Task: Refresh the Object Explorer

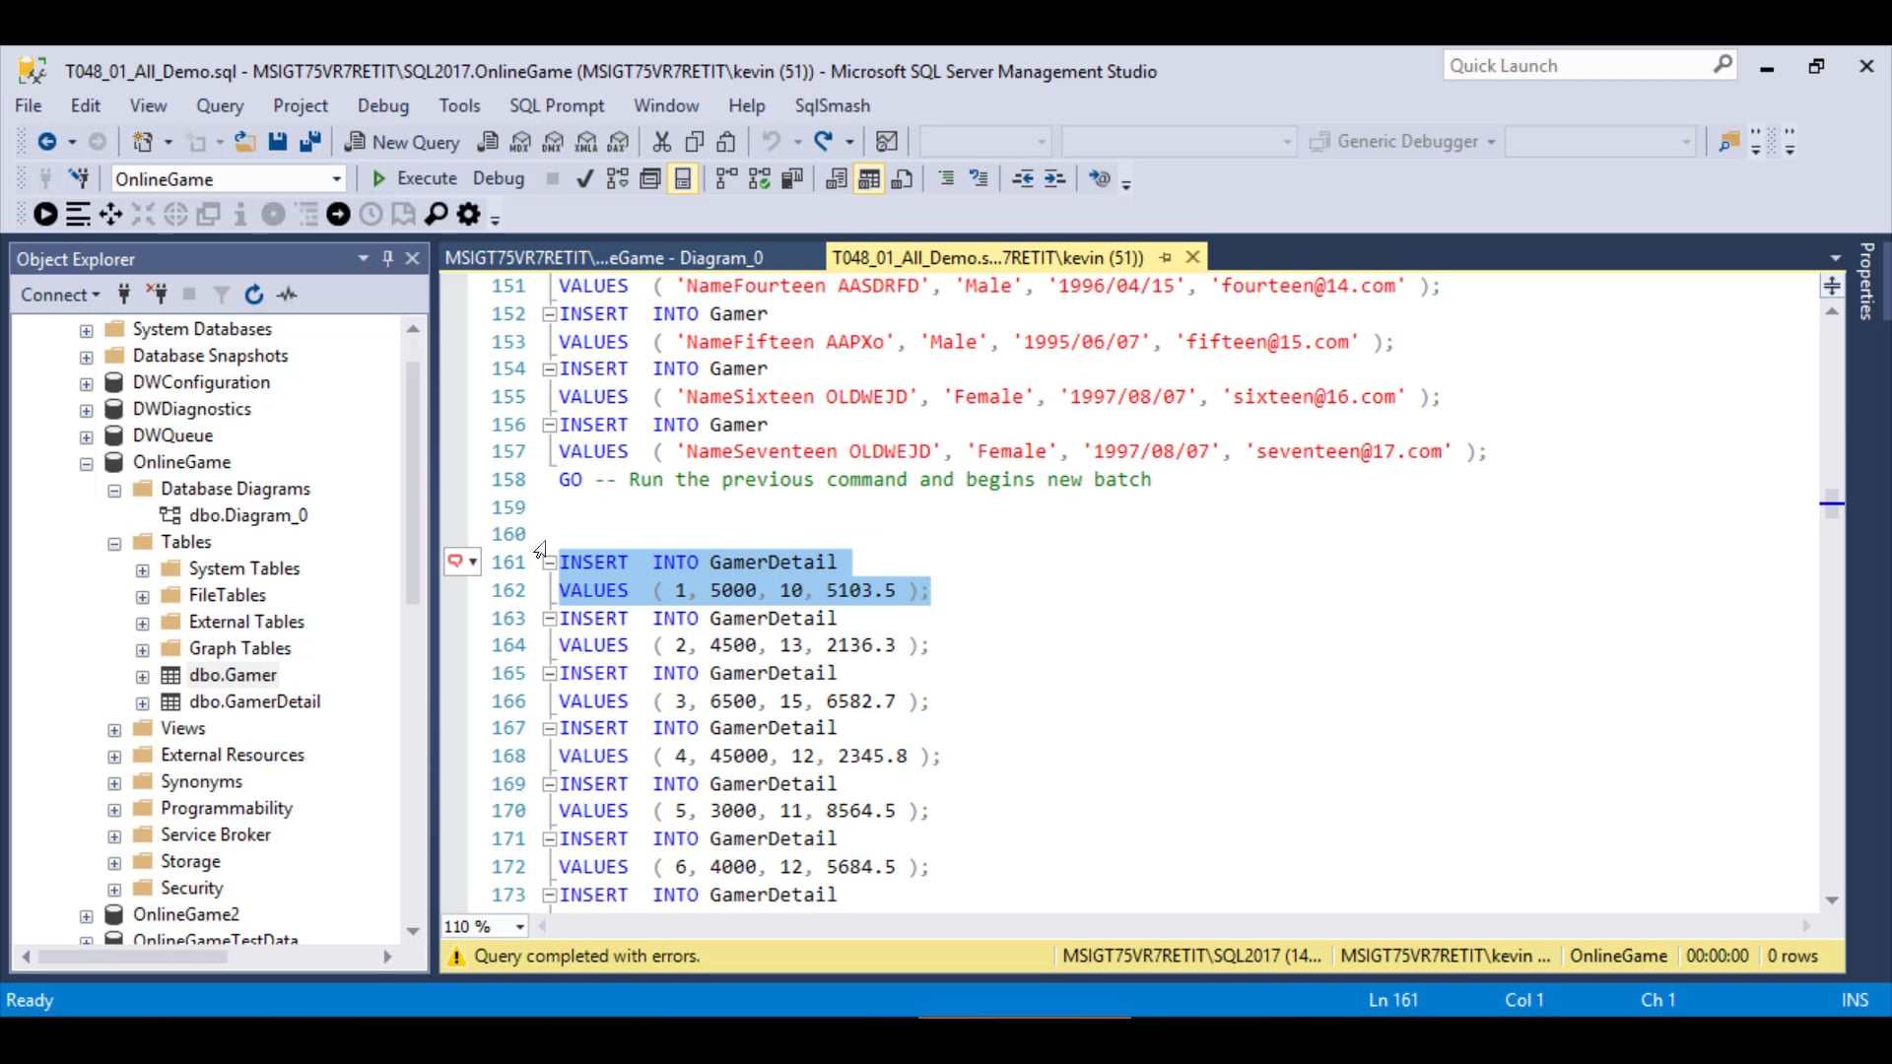Action: point(254,294)
